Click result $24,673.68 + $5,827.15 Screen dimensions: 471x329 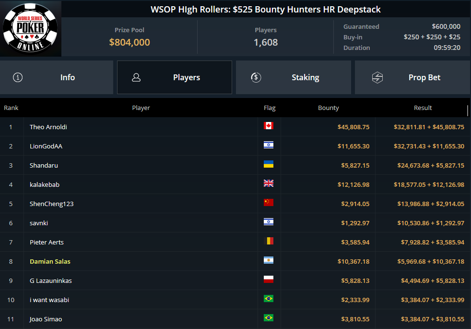click(431, 165)
